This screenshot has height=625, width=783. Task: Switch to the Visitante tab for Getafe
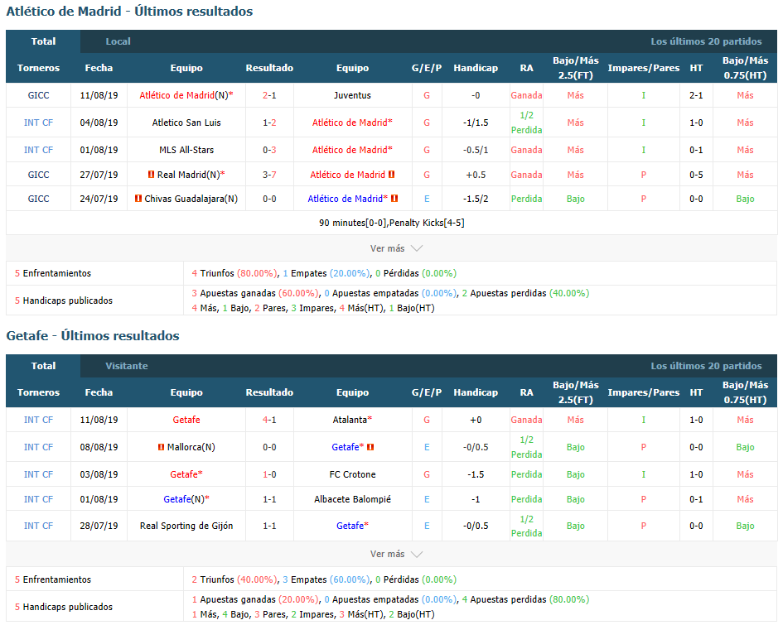tap(126, 366)
